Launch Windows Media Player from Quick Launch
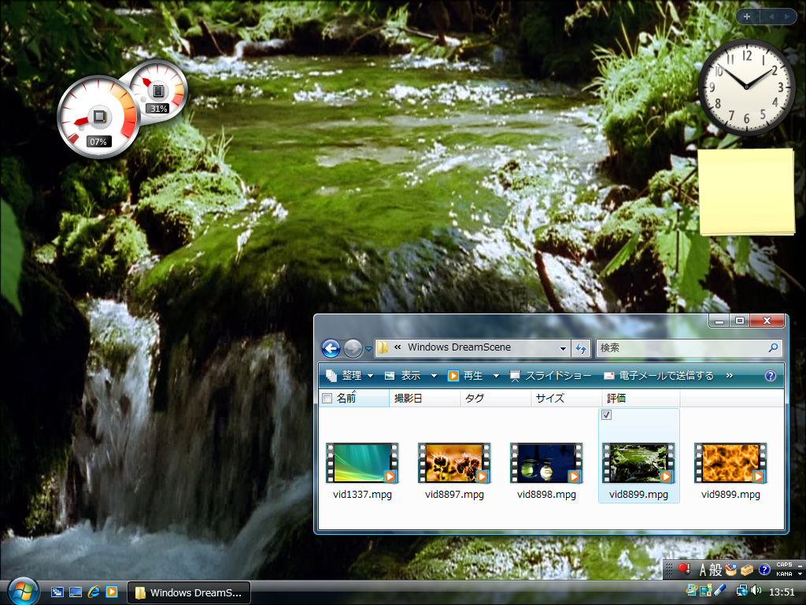This screenshot has width=806, height=605. 112,592
